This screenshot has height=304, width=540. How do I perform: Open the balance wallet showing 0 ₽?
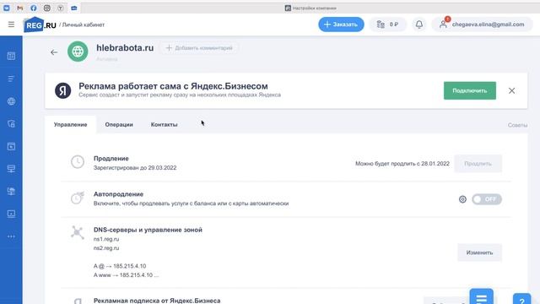tap(388, 24)
